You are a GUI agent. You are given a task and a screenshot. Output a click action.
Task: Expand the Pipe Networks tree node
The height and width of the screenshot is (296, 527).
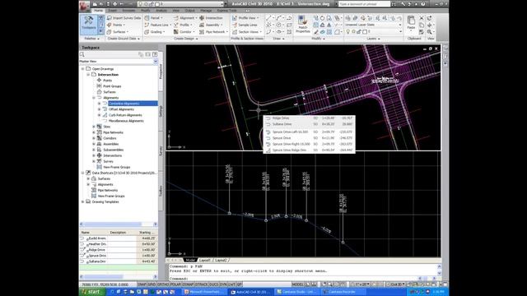coord(94,132)
